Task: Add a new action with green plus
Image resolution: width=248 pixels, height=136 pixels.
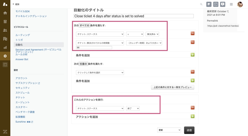Action: coord(192,116)
